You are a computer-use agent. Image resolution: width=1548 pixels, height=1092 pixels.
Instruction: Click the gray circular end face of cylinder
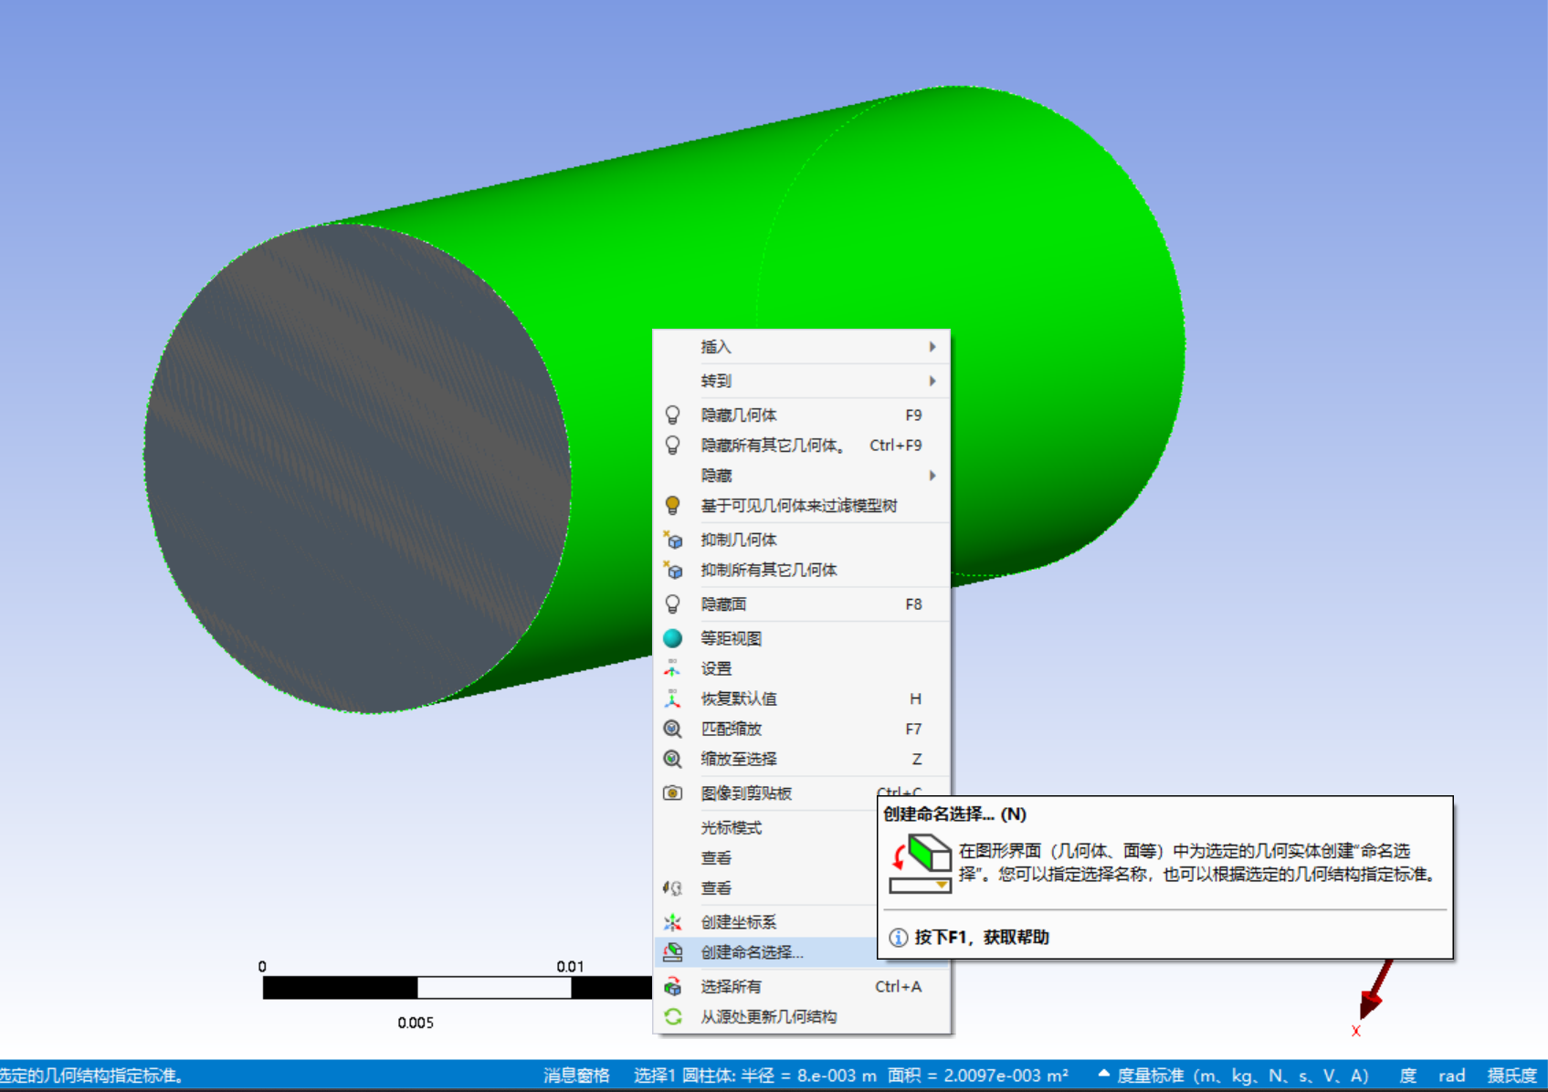click(x=356, y=468)
